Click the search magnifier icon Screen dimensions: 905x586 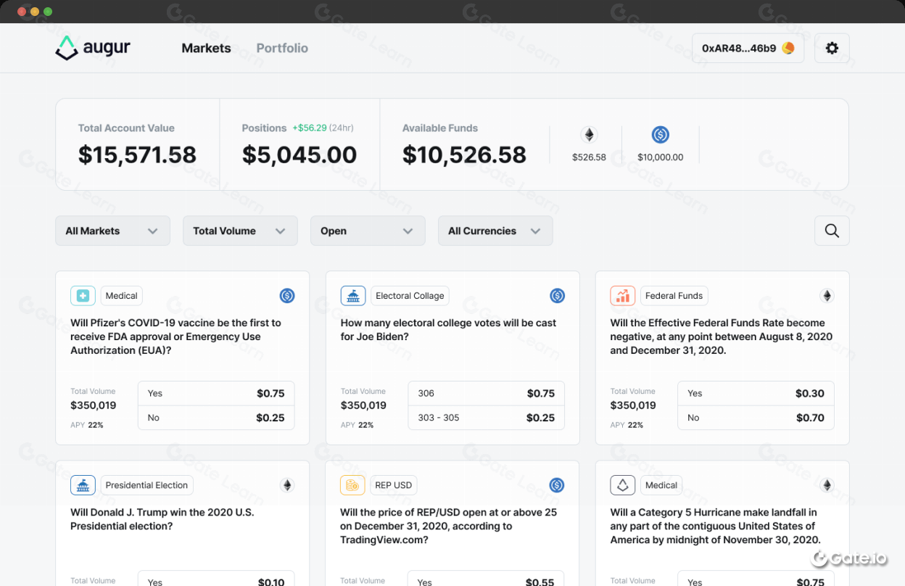[x=832, y=231]
